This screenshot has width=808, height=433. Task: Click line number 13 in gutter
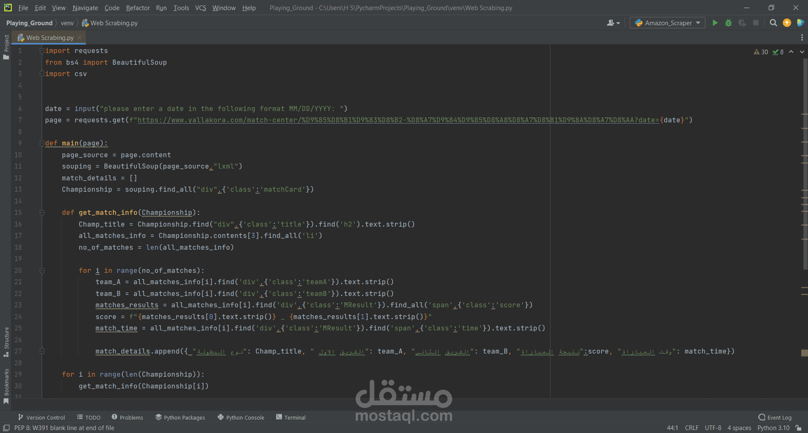tap(18, 190)
